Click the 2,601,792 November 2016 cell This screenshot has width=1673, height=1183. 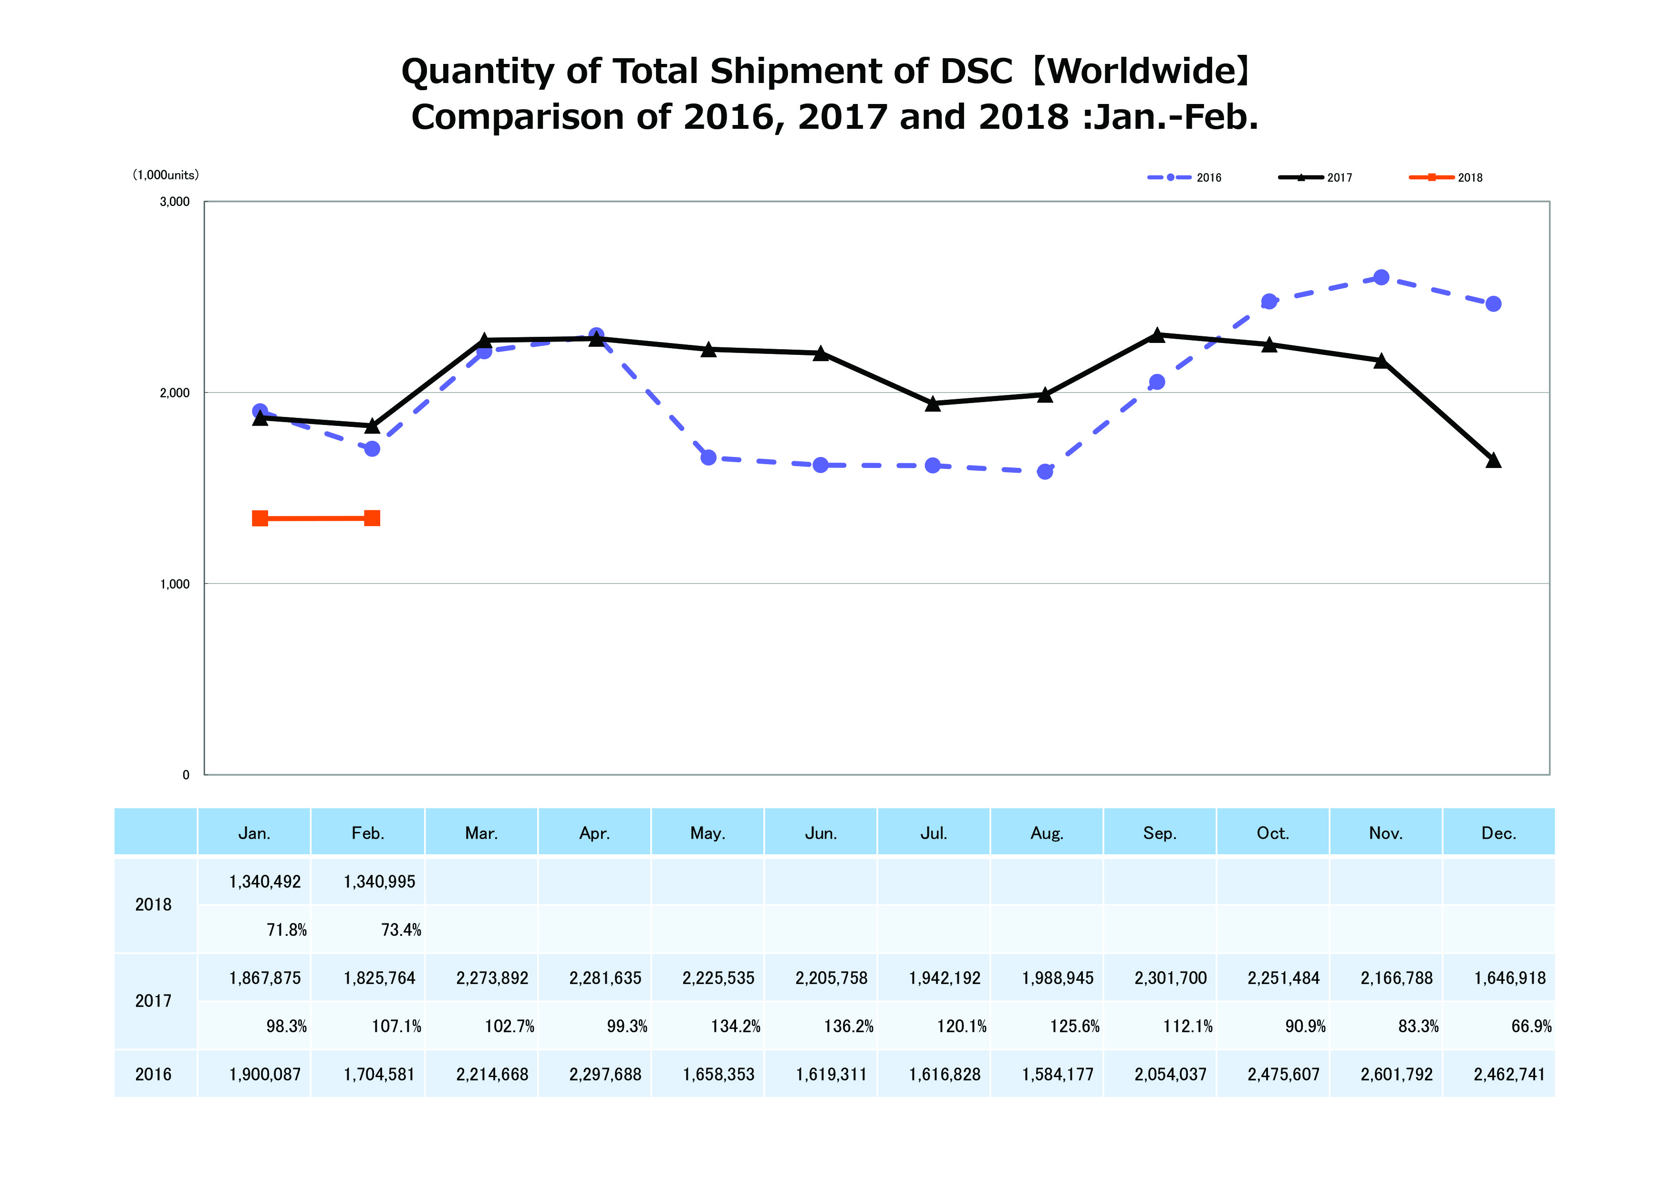pyautogui.click(x=1397, y=1074)
